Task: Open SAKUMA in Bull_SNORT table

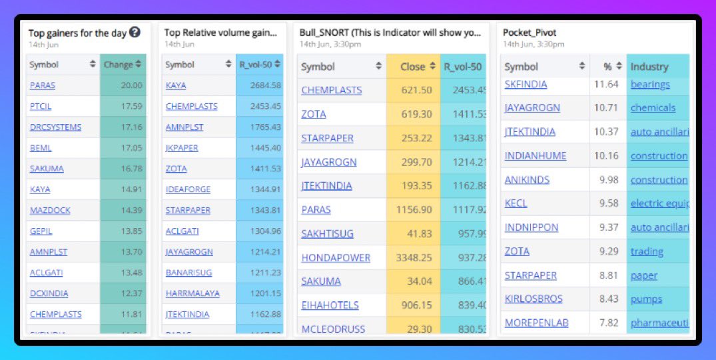Action: (x=321, y=281)
